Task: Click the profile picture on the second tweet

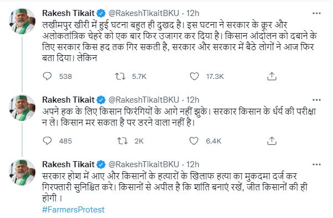Action: (22, 108)
